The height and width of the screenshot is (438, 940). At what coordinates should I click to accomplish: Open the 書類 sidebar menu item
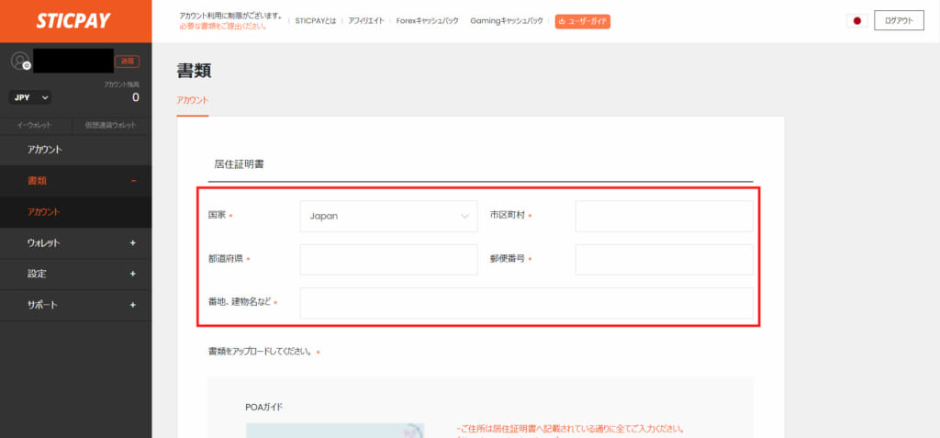point(75,181)
